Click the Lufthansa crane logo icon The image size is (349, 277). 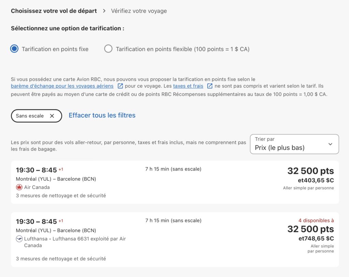(19, 239)
